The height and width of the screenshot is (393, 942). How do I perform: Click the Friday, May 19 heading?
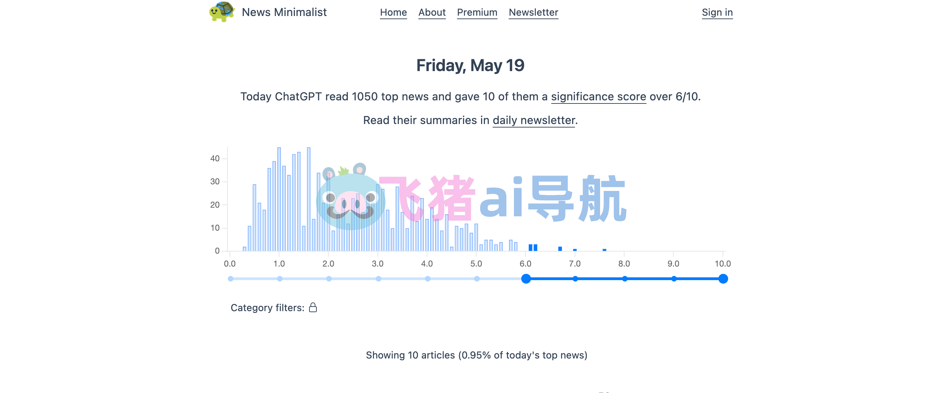(470, 65)
